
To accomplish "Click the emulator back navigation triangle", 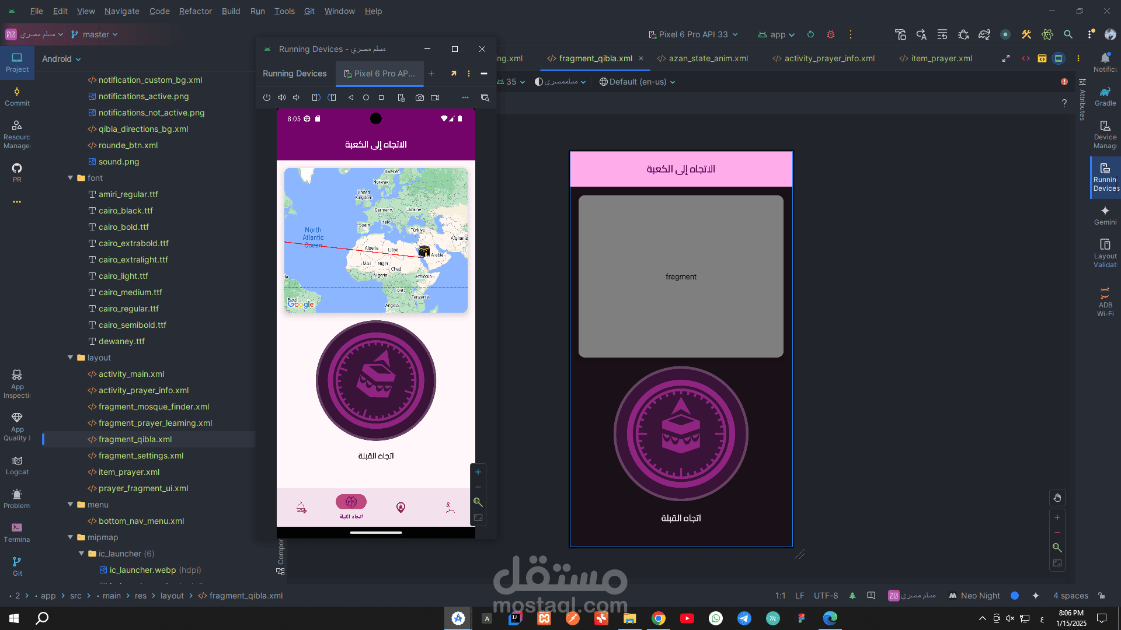I will point(351,97).
